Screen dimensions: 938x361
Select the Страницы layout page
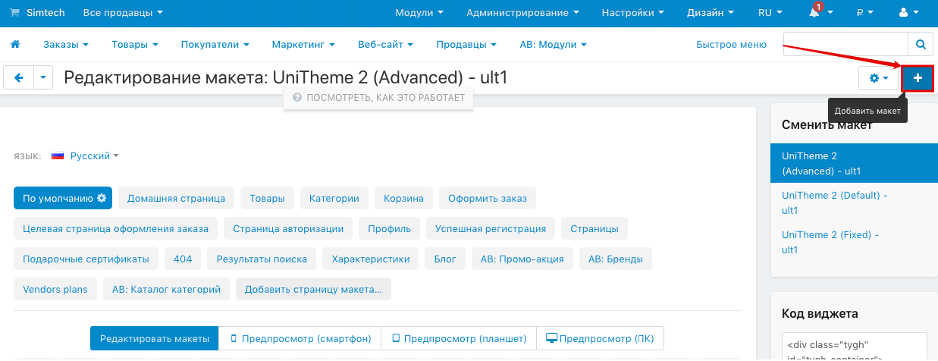click(x=594, y=228)
